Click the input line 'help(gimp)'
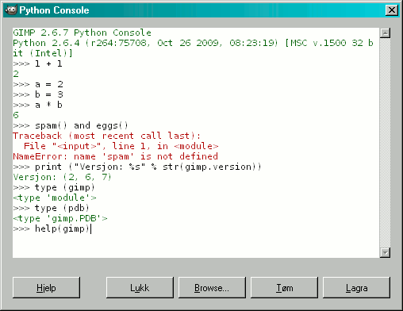This screenshot has width=403, height=311. [52, 228]
